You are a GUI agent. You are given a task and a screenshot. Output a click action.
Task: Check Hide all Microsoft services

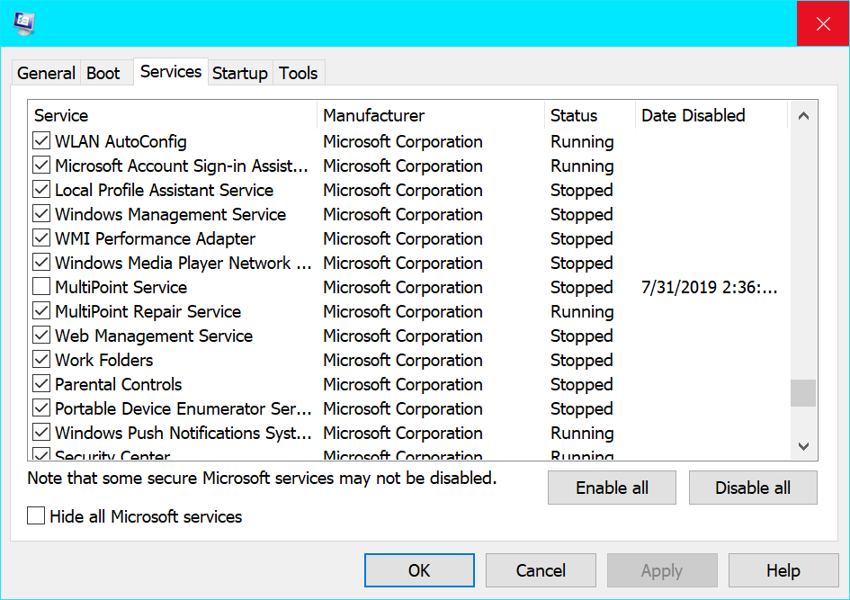point(36,516)
